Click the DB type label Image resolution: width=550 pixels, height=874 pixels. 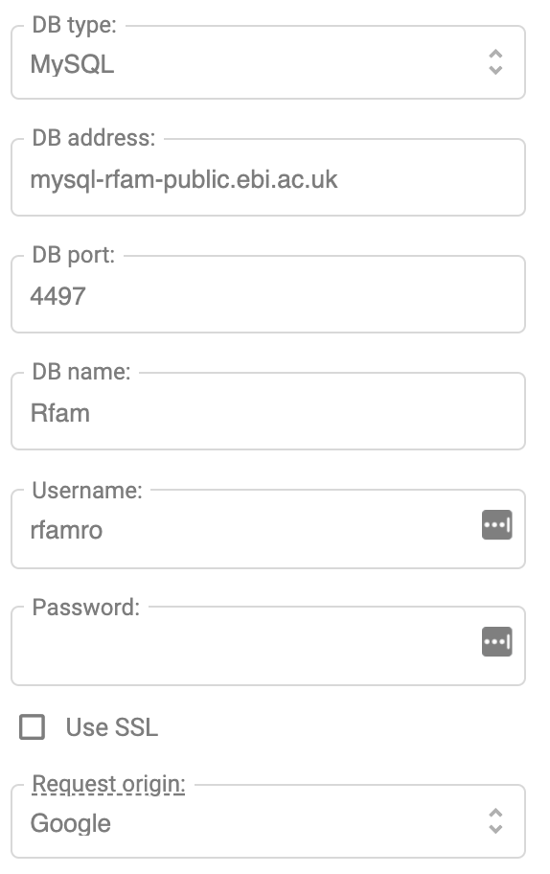(74, 25)
